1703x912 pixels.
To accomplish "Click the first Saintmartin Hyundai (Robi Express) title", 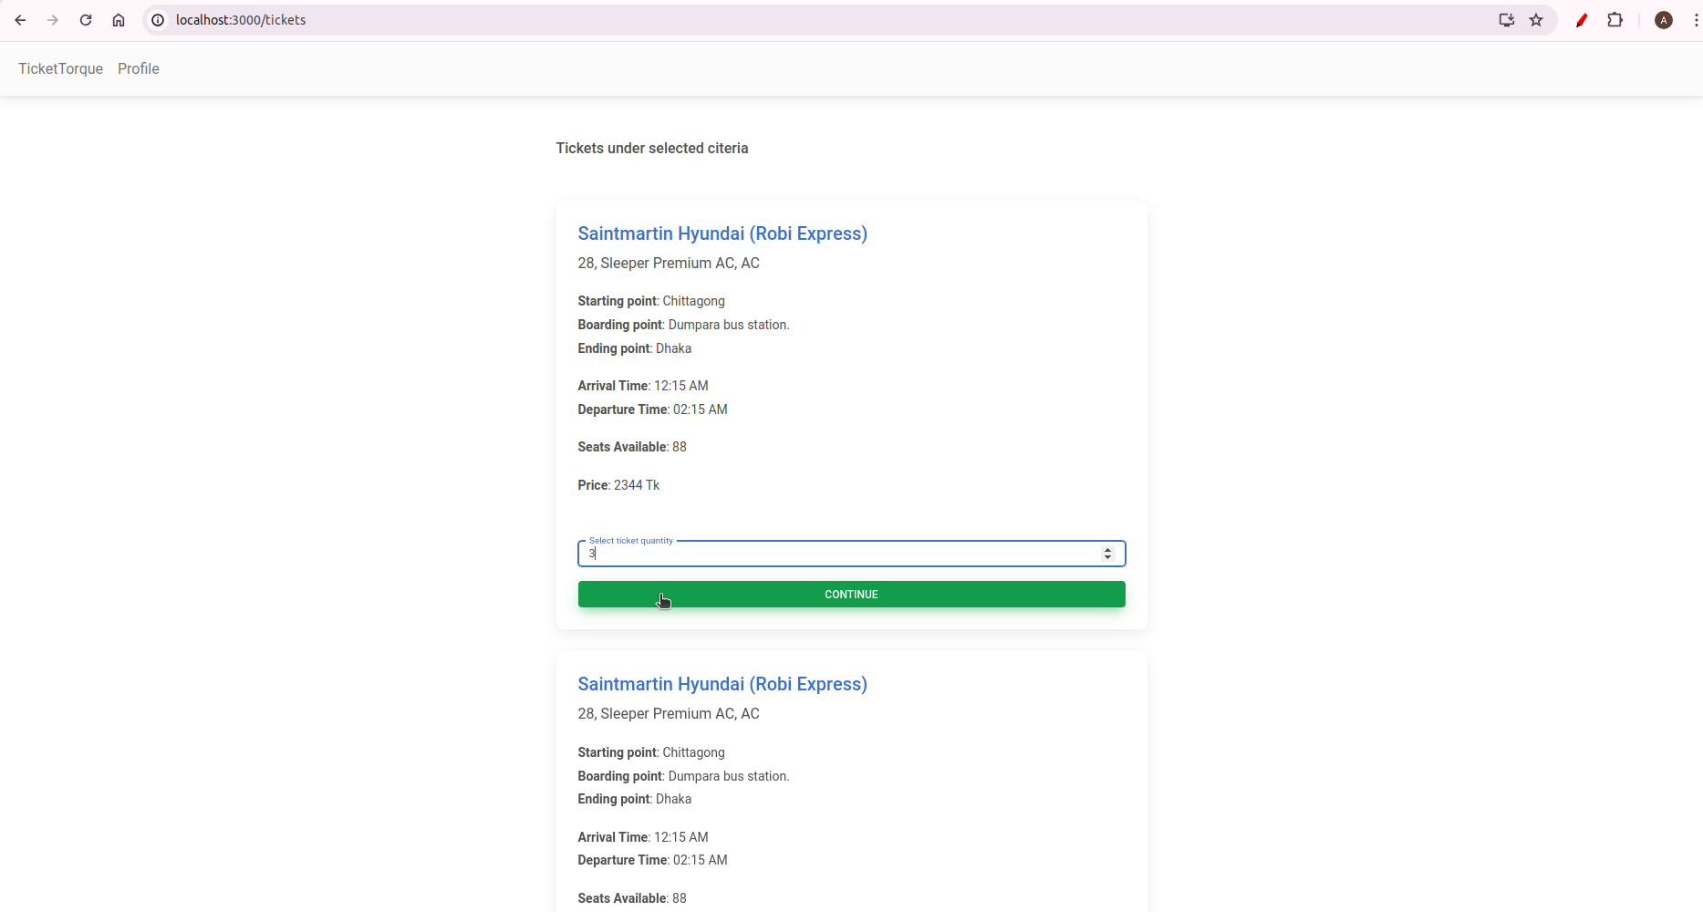I will tap(722, 233).
